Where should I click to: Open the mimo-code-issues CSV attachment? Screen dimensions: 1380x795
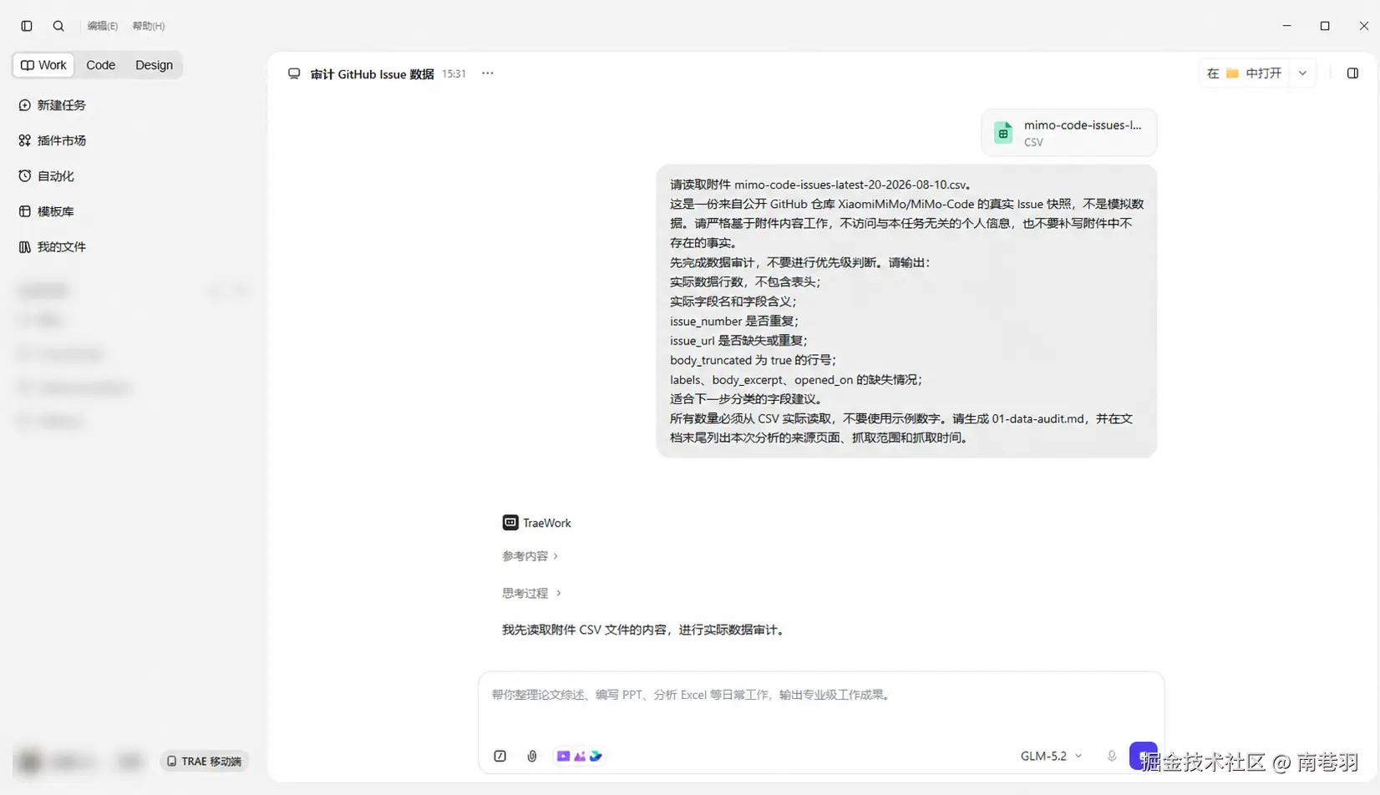pos(1069,133)
